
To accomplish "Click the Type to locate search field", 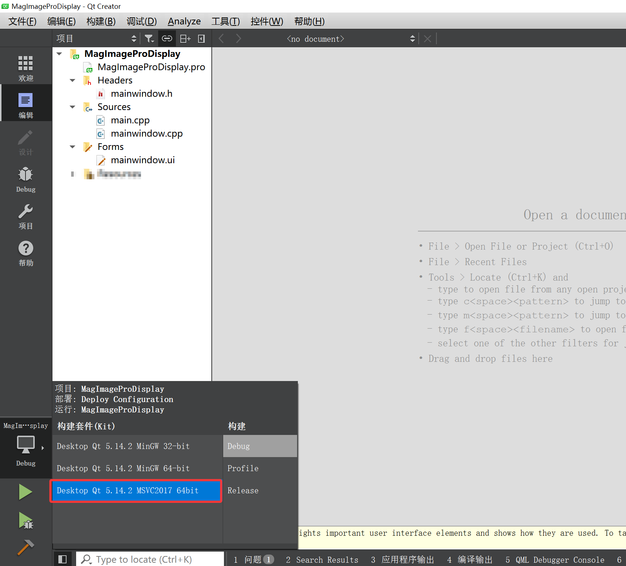I will [150, 559].
